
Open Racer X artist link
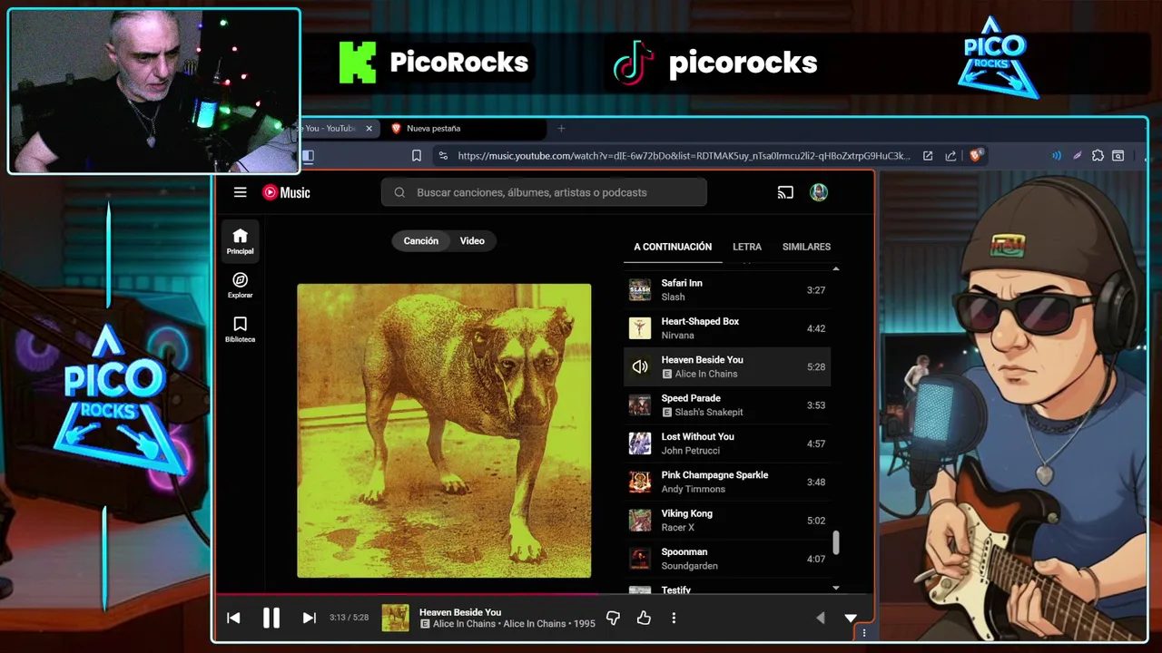[677, 528]
